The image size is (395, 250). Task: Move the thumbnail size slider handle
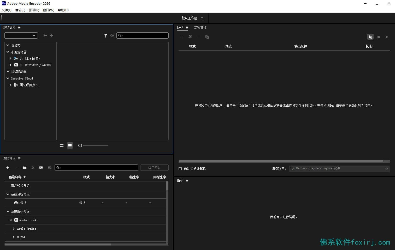click(x=80, y=145)
